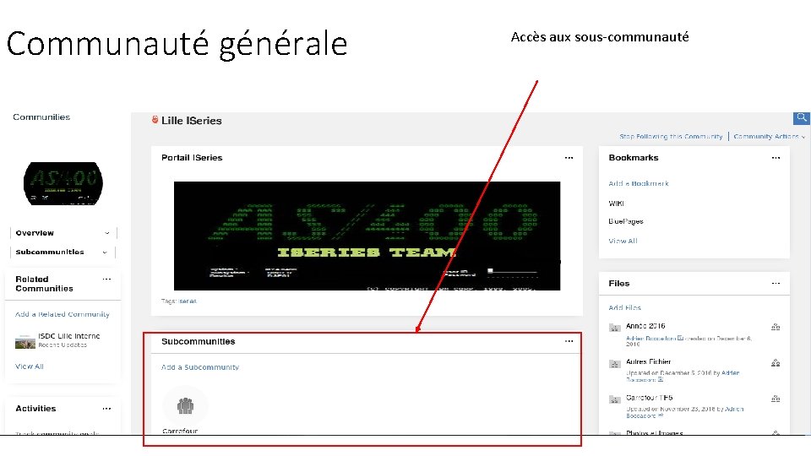811x456 pixels.
Task: Open the Carrefour subcommunity label
Action: tap(180, 431)
